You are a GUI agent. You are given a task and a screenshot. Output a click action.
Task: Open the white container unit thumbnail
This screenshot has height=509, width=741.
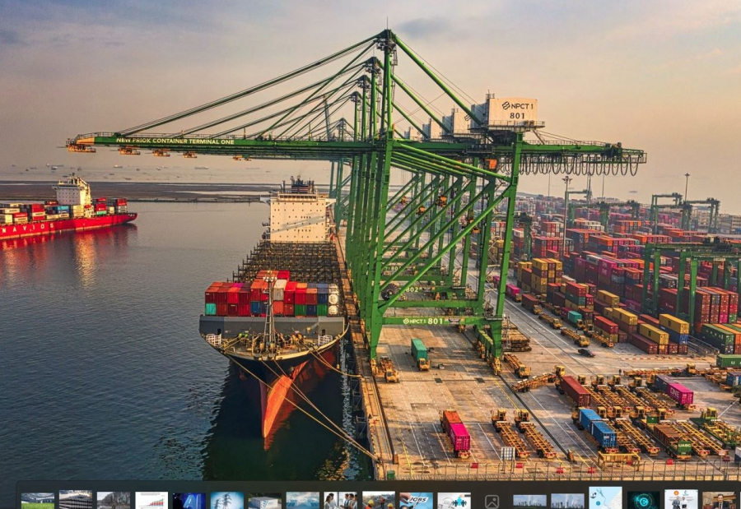(265, 500)
